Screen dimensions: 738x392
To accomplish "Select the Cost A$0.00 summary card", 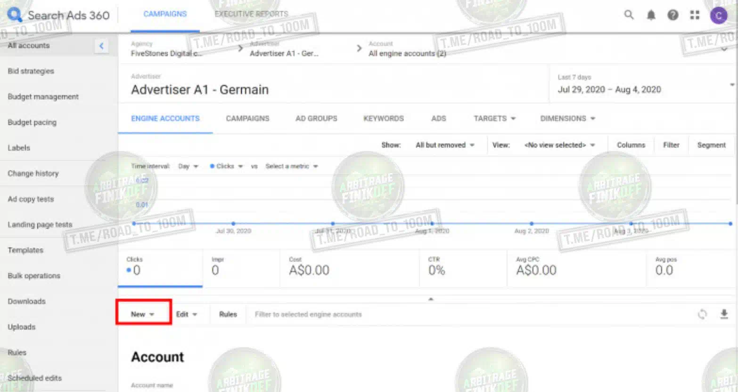I will pyautogui.click(x=350, y=268).
